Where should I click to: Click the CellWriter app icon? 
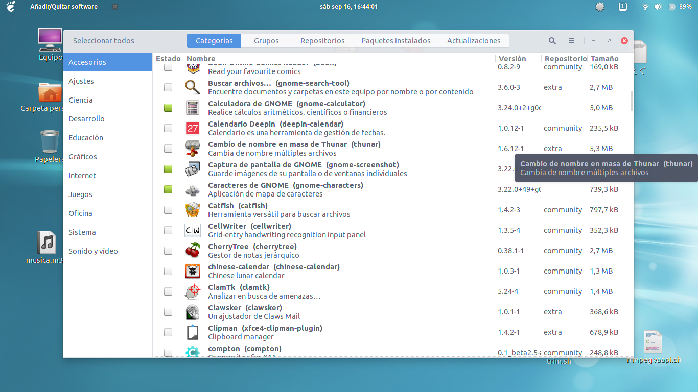point(193,230)
